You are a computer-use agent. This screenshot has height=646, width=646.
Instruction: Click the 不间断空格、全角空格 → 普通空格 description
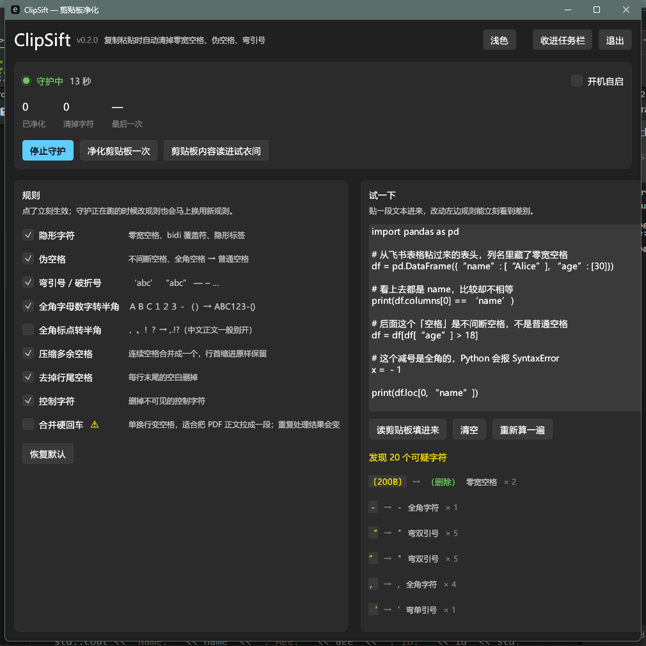pyautogui.click(x=188, y=259)
